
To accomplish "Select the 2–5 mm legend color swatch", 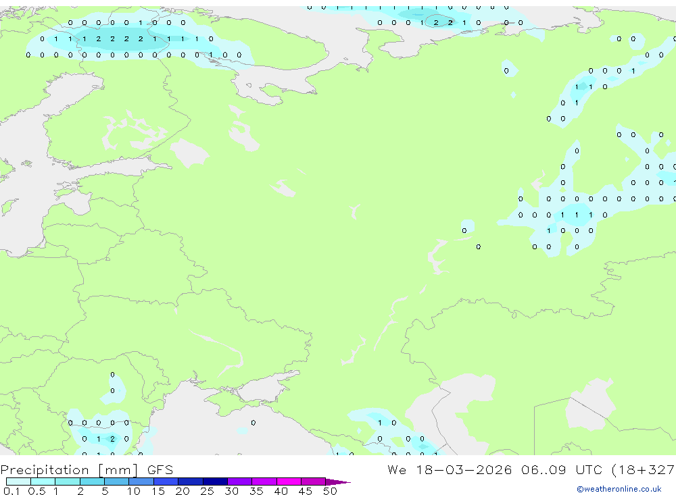I will [x=92, y=481].
